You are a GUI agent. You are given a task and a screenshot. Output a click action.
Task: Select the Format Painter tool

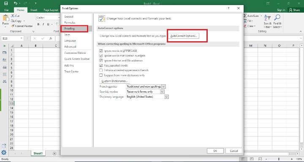tap(22, 26)
